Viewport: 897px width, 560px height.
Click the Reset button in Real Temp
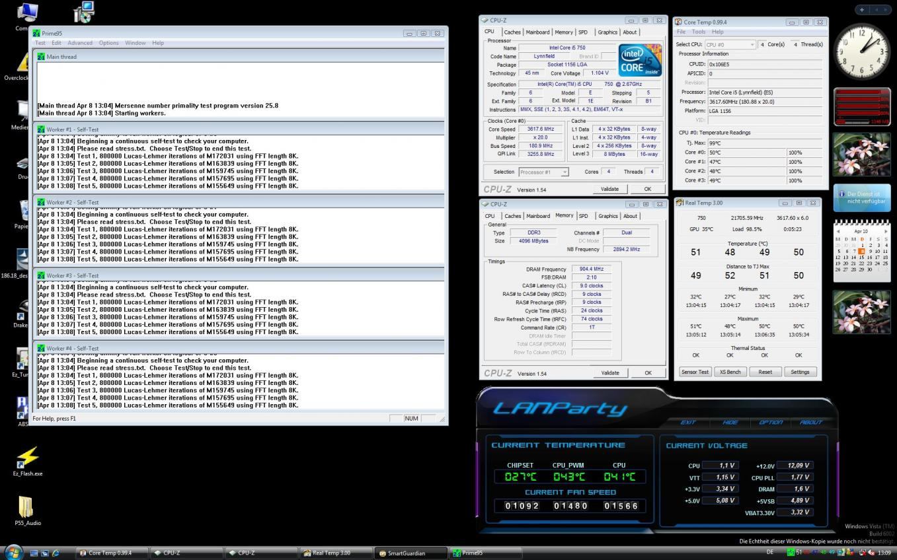pyautogui.click(x=765, y=372)
